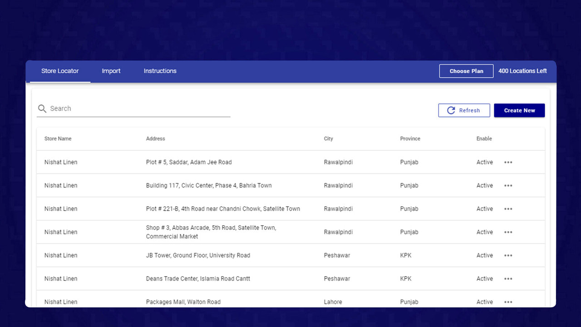Switch to the Import tab
581x327 pixels.
(111, 71)
